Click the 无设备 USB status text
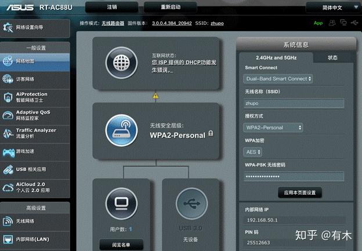Screen dimensions: 362x251 (190, 239)
